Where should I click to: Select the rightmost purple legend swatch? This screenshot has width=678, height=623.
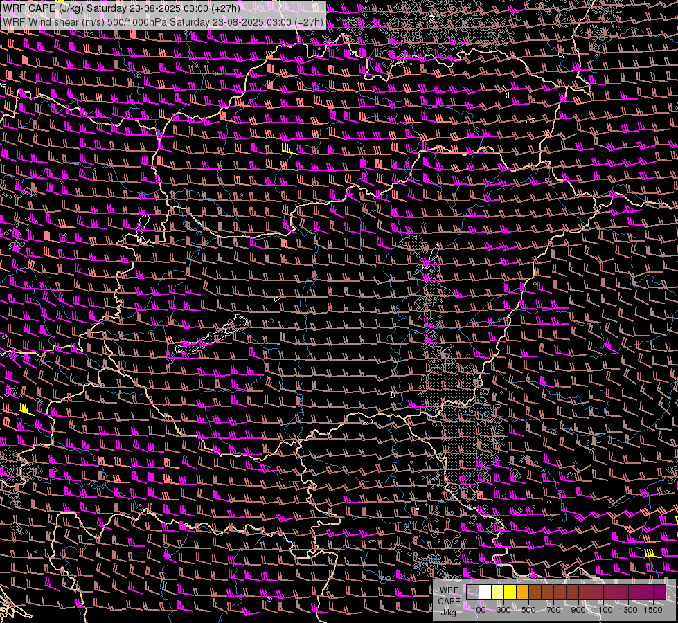coord(660,593)
